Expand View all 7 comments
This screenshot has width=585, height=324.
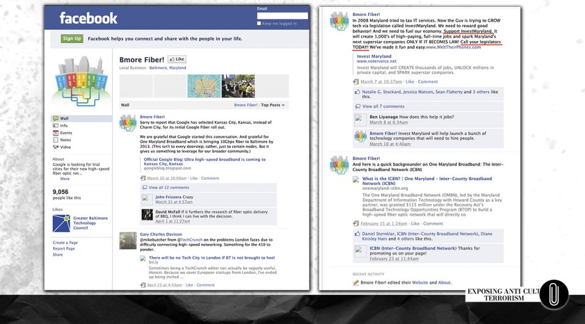(383, 107)
